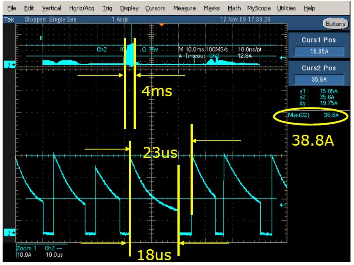Viewport: 354px width, 265px height.
Task: Open the Math menu
Action: (x=234, y=8)
